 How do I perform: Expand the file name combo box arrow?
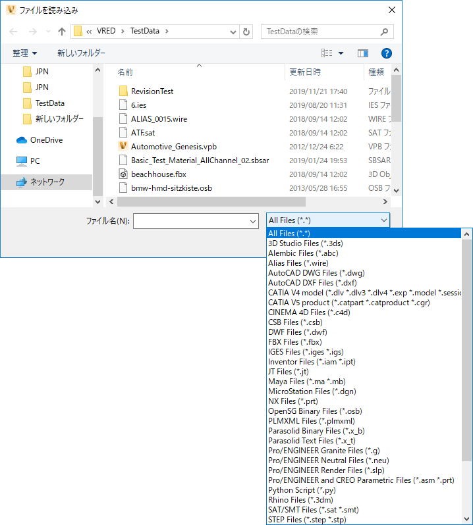[253, 221]
